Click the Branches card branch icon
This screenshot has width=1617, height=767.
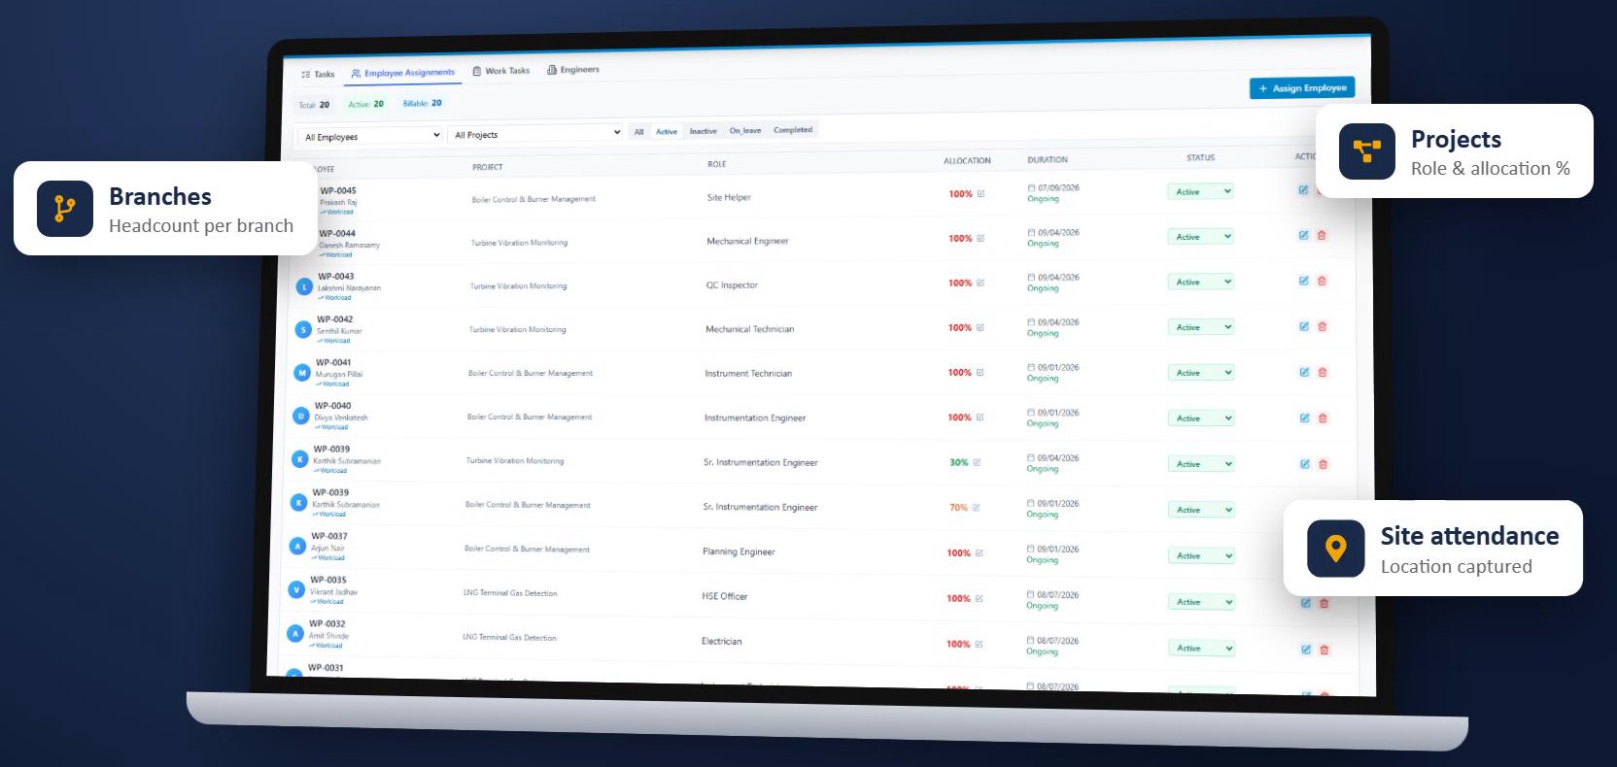pos(65,209)
